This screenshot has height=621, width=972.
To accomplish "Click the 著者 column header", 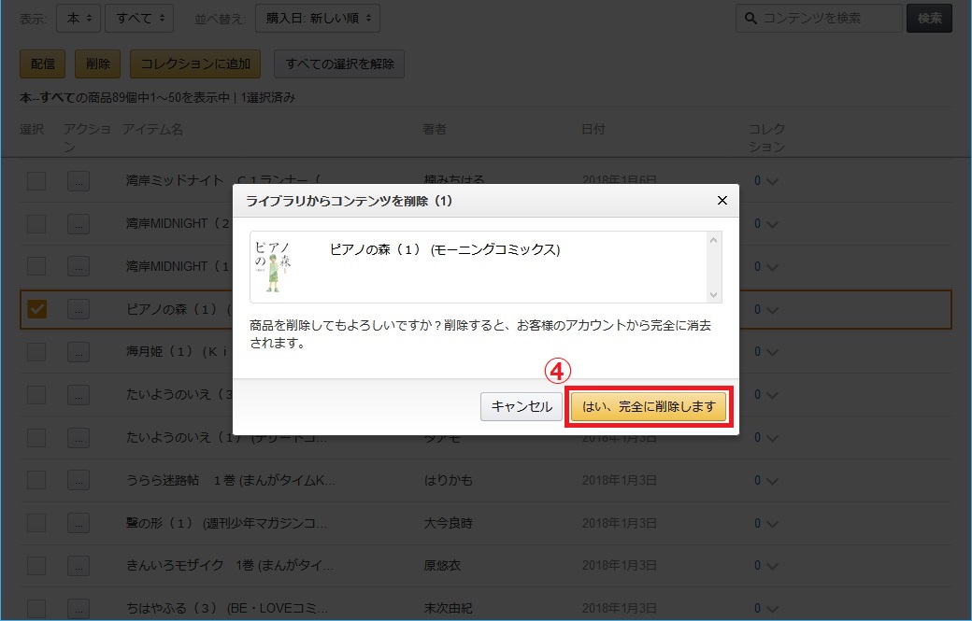I will click(435, 129).
